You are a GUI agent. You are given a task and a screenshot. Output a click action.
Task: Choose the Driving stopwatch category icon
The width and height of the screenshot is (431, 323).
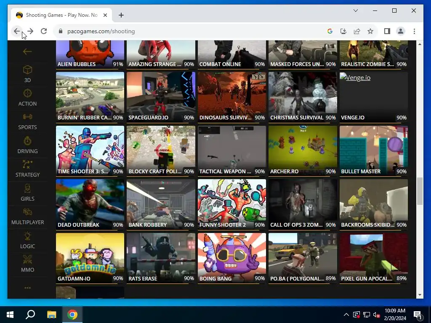coord(27,140)
